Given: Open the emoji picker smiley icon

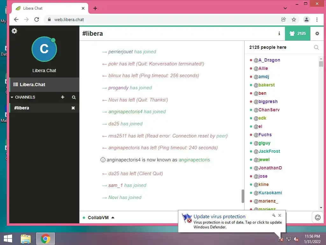Looking at the screenshot, I should pos(318,218).
